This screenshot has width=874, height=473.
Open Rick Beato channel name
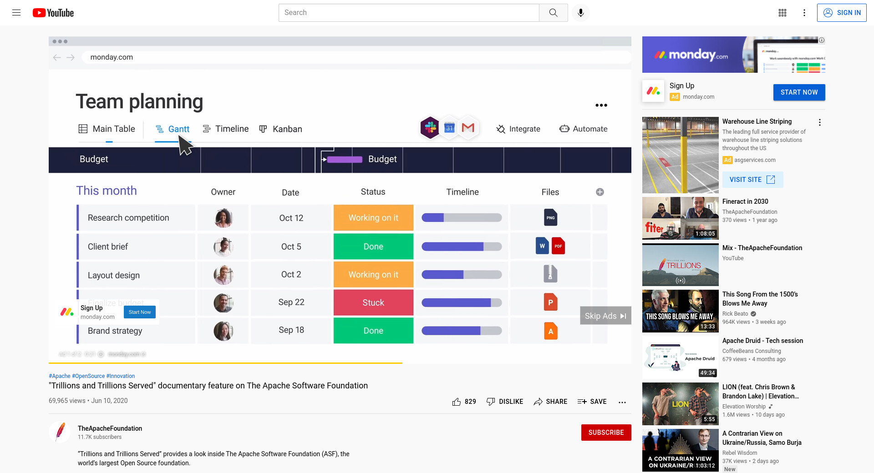click(735, 314)
